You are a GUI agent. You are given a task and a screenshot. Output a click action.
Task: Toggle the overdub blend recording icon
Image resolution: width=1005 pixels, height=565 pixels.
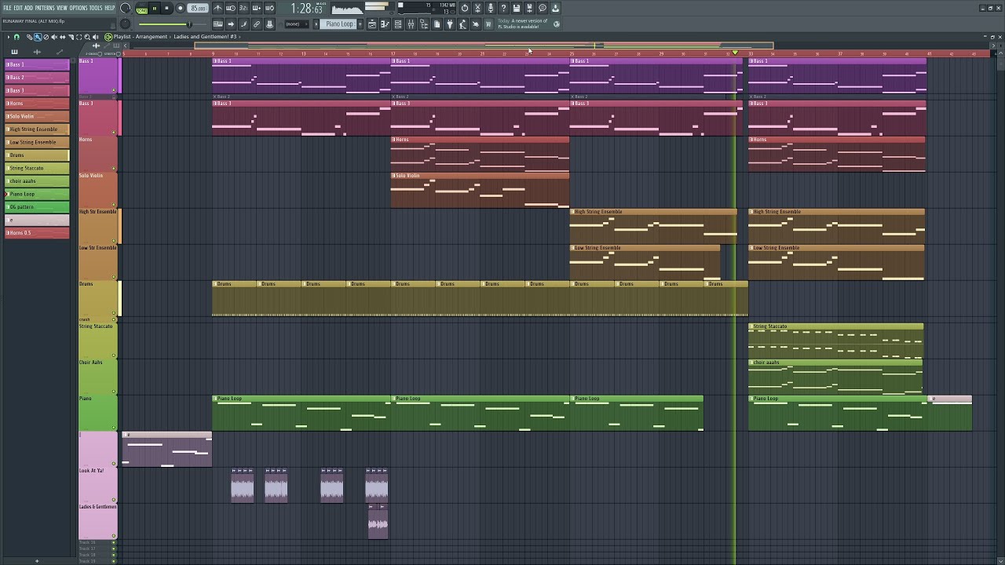coord(257,8)
